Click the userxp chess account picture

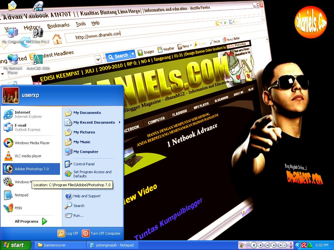(x=11, y=95)
